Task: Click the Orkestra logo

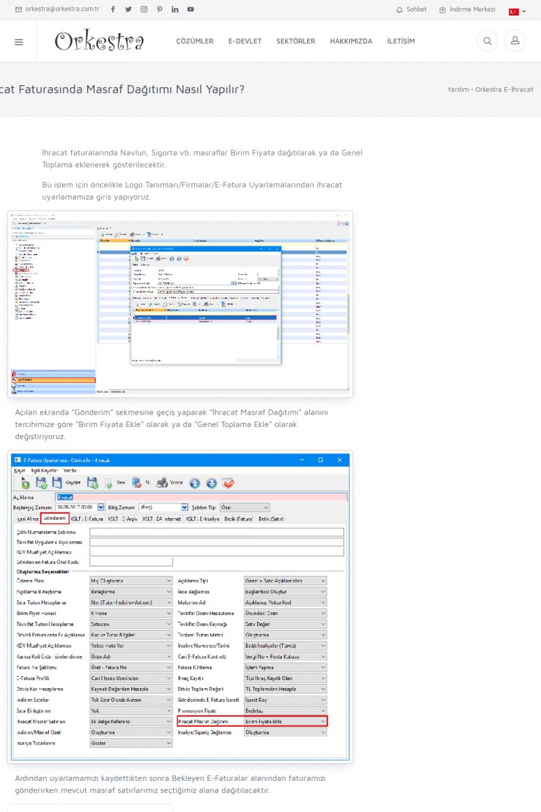Action: [99, 41]
